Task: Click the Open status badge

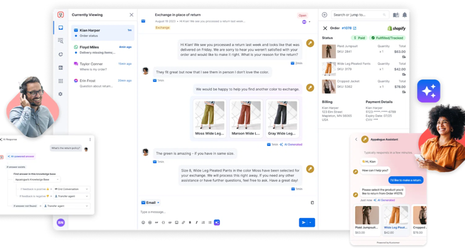Action: pyautogui.click(x=302, y=16)
